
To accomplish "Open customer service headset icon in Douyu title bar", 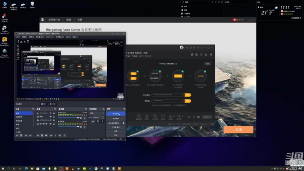I will (187, 47).
